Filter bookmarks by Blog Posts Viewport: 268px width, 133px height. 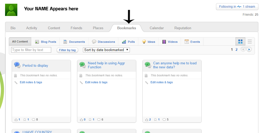click(46, 42)
